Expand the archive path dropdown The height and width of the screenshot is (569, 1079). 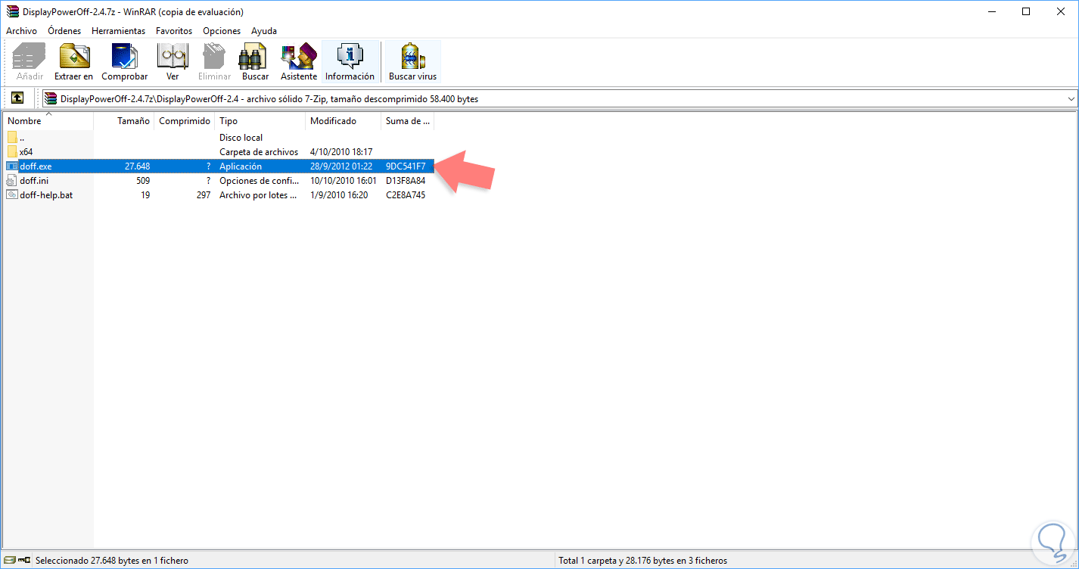1071,98
